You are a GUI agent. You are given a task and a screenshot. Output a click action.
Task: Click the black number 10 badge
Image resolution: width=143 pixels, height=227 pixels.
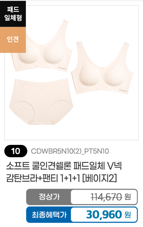tap(16, 151)
